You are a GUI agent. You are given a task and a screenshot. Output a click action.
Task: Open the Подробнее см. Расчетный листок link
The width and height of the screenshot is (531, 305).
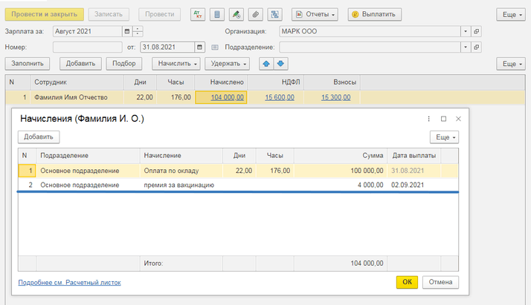pos(69,283)
